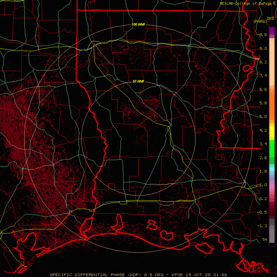Select the bright green band of the color scale
The width and height of the screenshot is (277, 277).
pyautogui.click(x=272, y=149)
